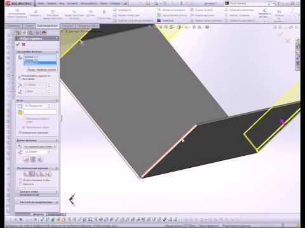
Task: Enable Custom Relief Type checkbox
Action: point(18,202)
